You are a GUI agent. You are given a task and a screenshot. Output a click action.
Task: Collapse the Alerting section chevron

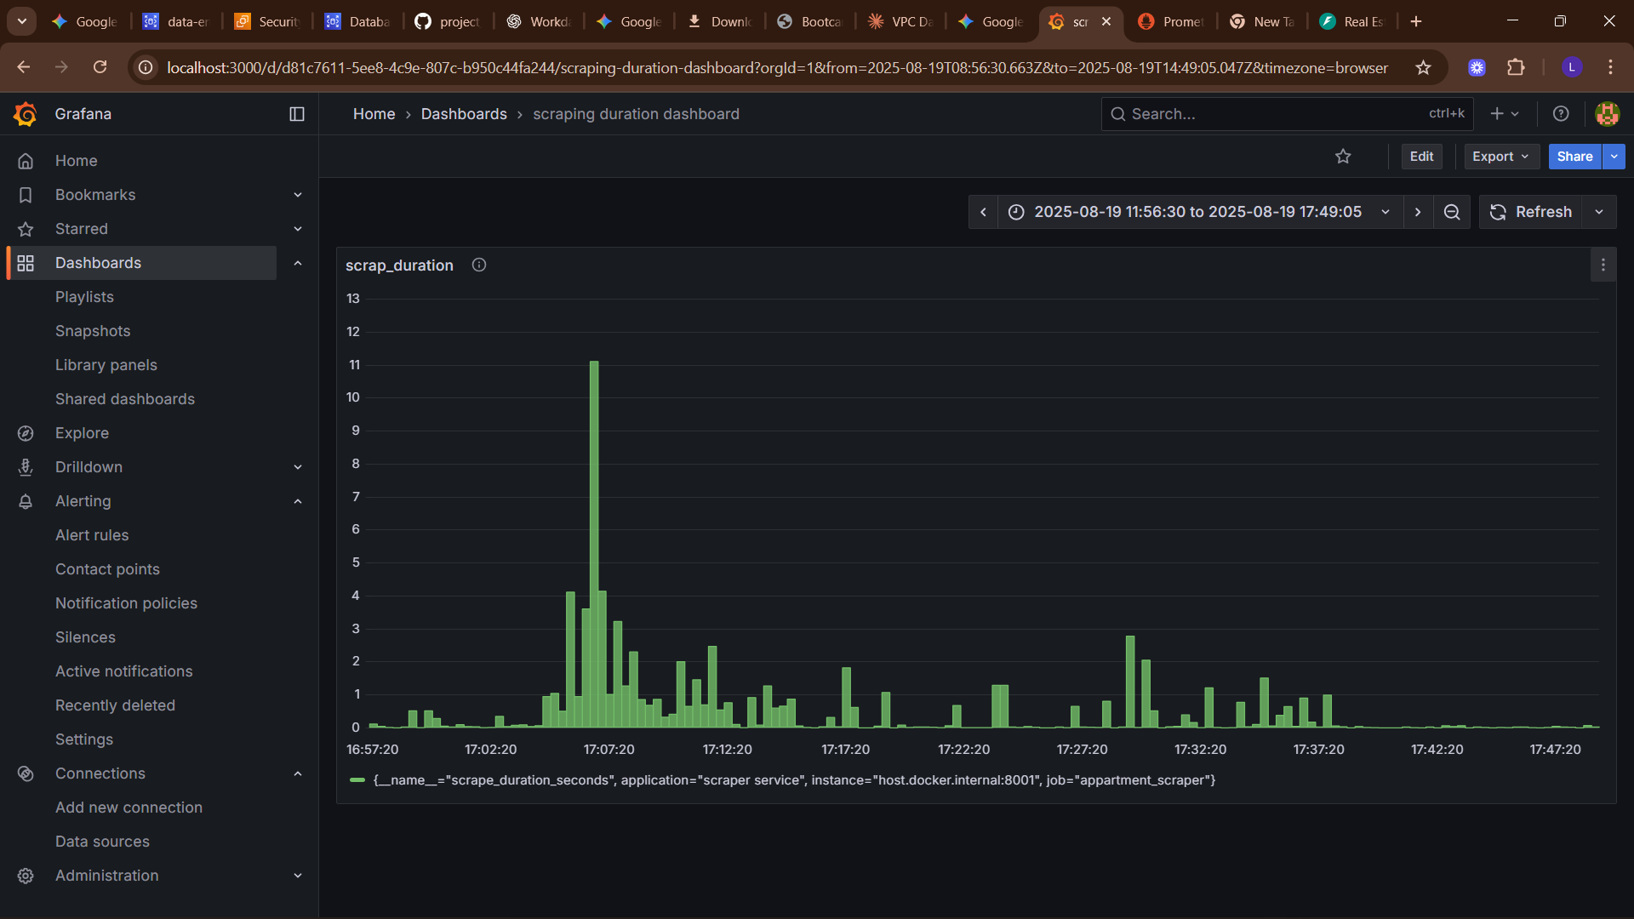298,501
